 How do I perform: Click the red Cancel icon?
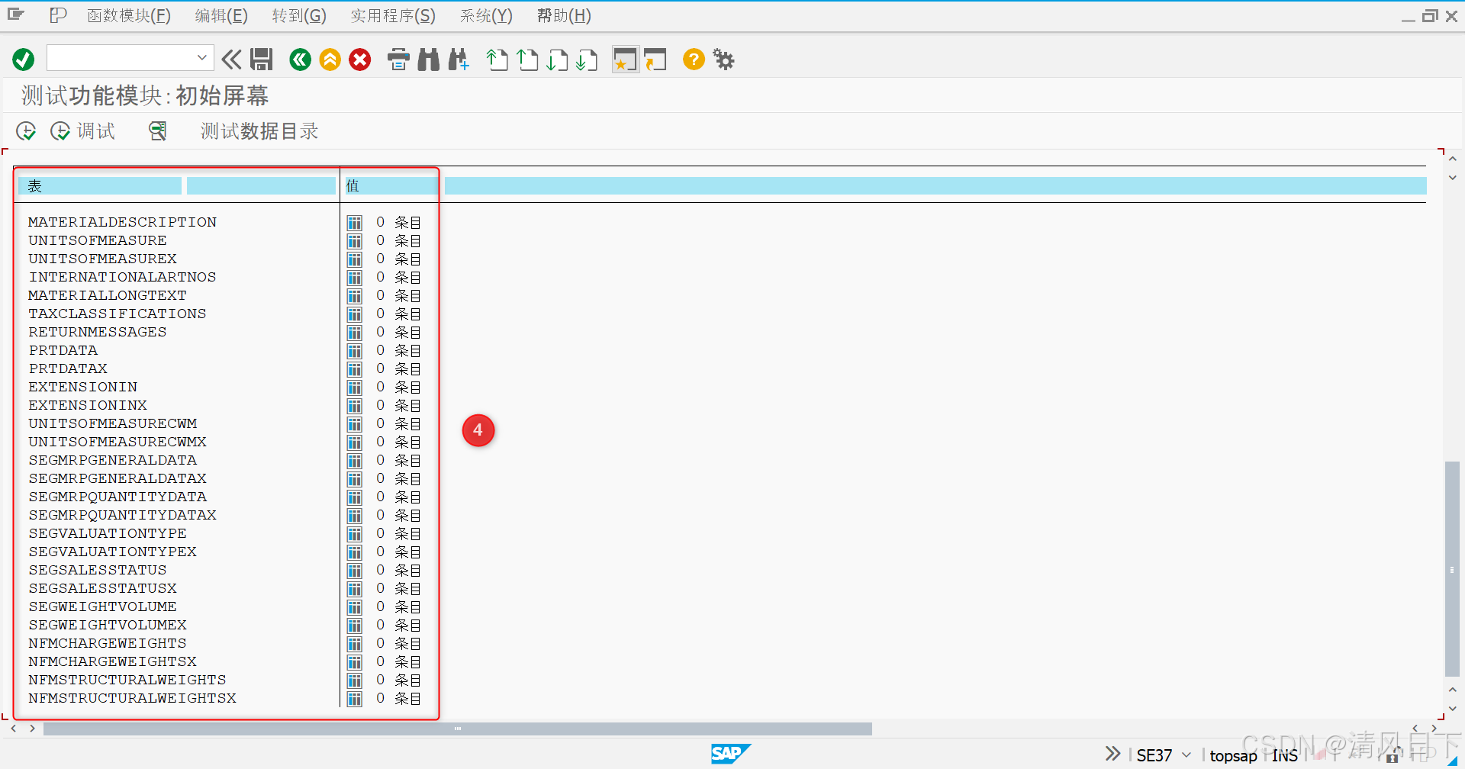coord(359,60)
